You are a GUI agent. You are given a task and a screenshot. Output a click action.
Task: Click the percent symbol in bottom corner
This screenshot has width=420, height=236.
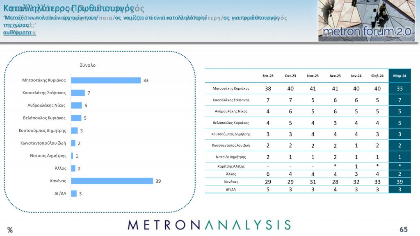10,230
